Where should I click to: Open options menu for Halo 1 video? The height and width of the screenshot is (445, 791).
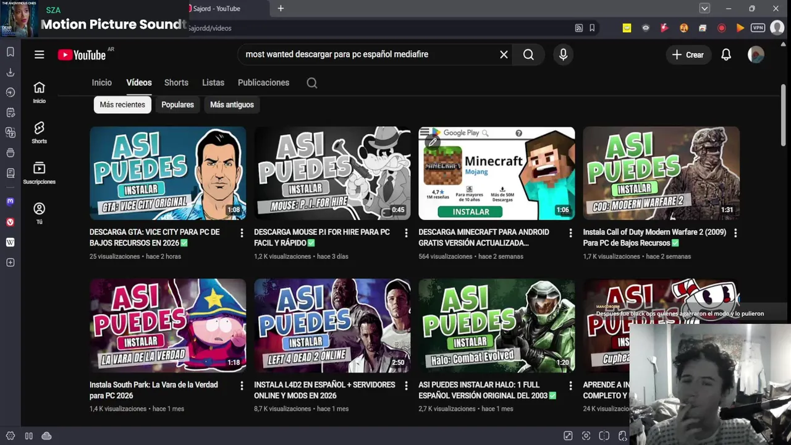click(x=570, y=386)
